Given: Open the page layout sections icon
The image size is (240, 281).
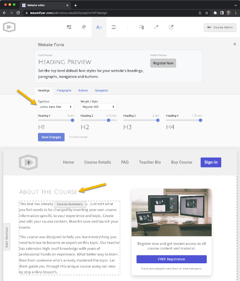Looking at the screenshot, I should 69,27.
